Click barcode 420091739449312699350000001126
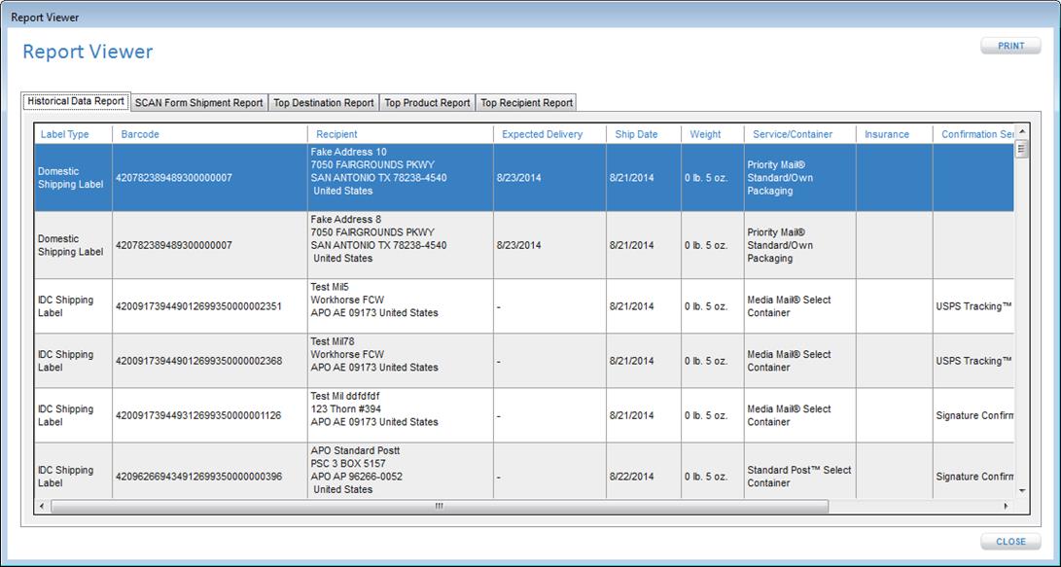 pos(198,415)
